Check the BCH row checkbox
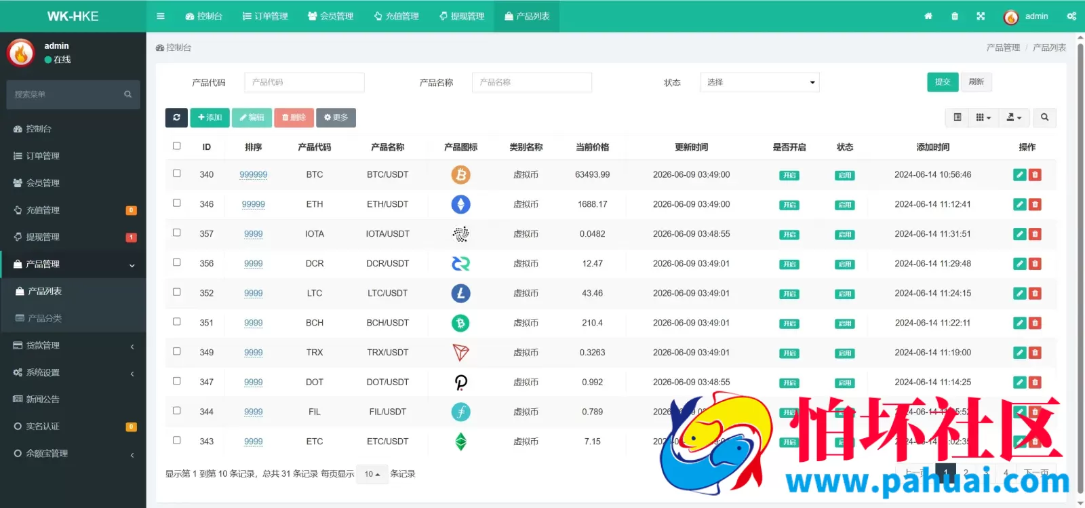The image size is (1085, 508). [x=177, y=321]
